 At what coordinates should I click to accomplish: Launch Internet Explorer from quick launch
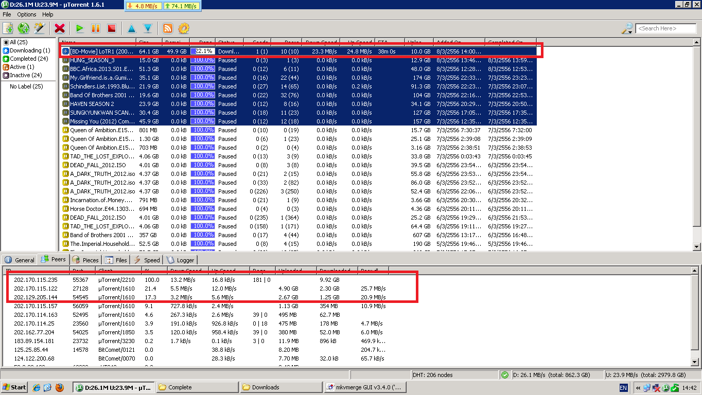coord(37,387)
